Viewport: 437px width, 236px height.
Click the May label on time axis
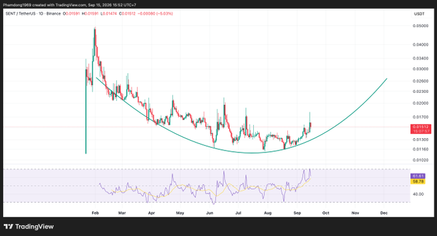click(180, 213)
